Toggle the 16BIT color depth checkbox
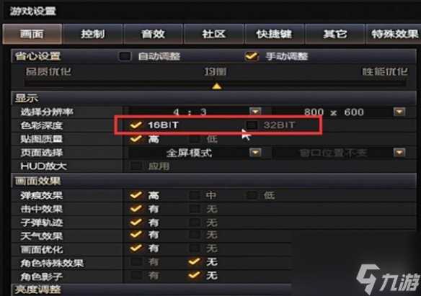 pos(136,125)
